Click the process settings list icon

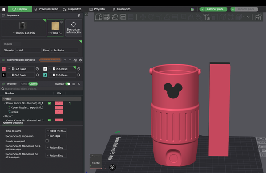pyautogui.click(x=74, y=84)
